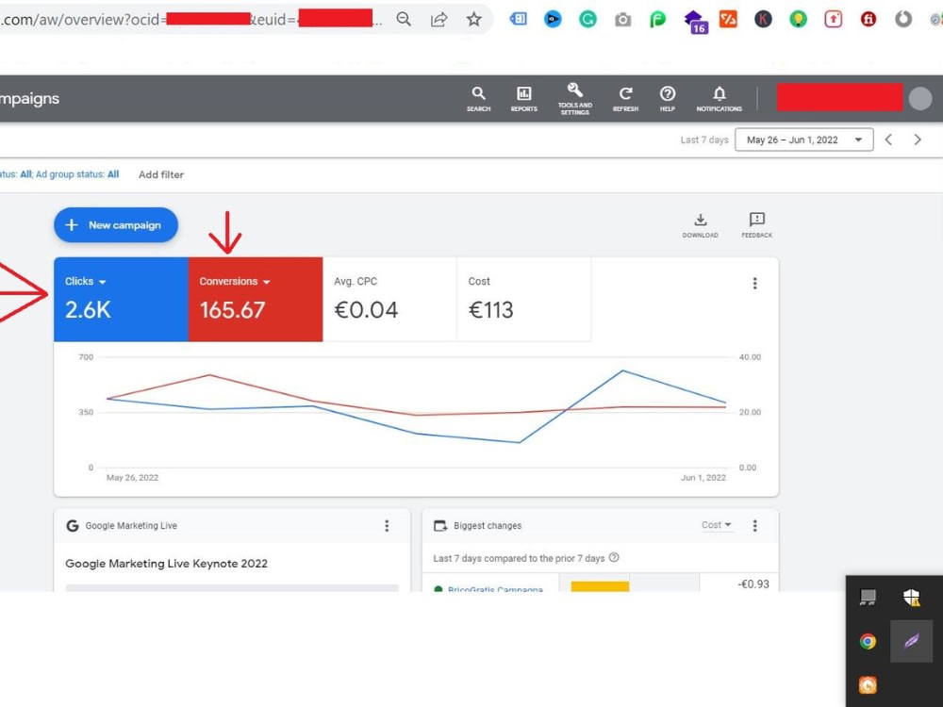Screen dimensions: 943x707
Task: Select the Cost €113 metric card
Action: [523, 300]
